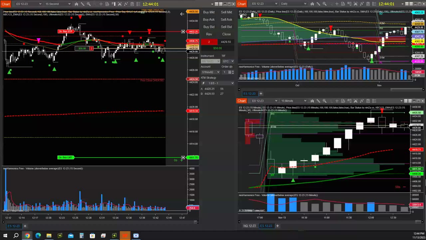Screen dimensions: 426x240
Task: Click the Buy Ask button
Action: tap(209, 20)
